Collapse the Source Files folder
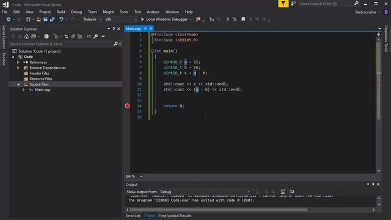 click(18, 84)
